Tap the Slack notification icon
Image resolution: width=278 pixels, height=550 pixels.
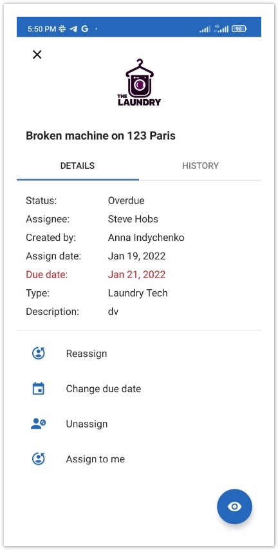click(62, 29)
